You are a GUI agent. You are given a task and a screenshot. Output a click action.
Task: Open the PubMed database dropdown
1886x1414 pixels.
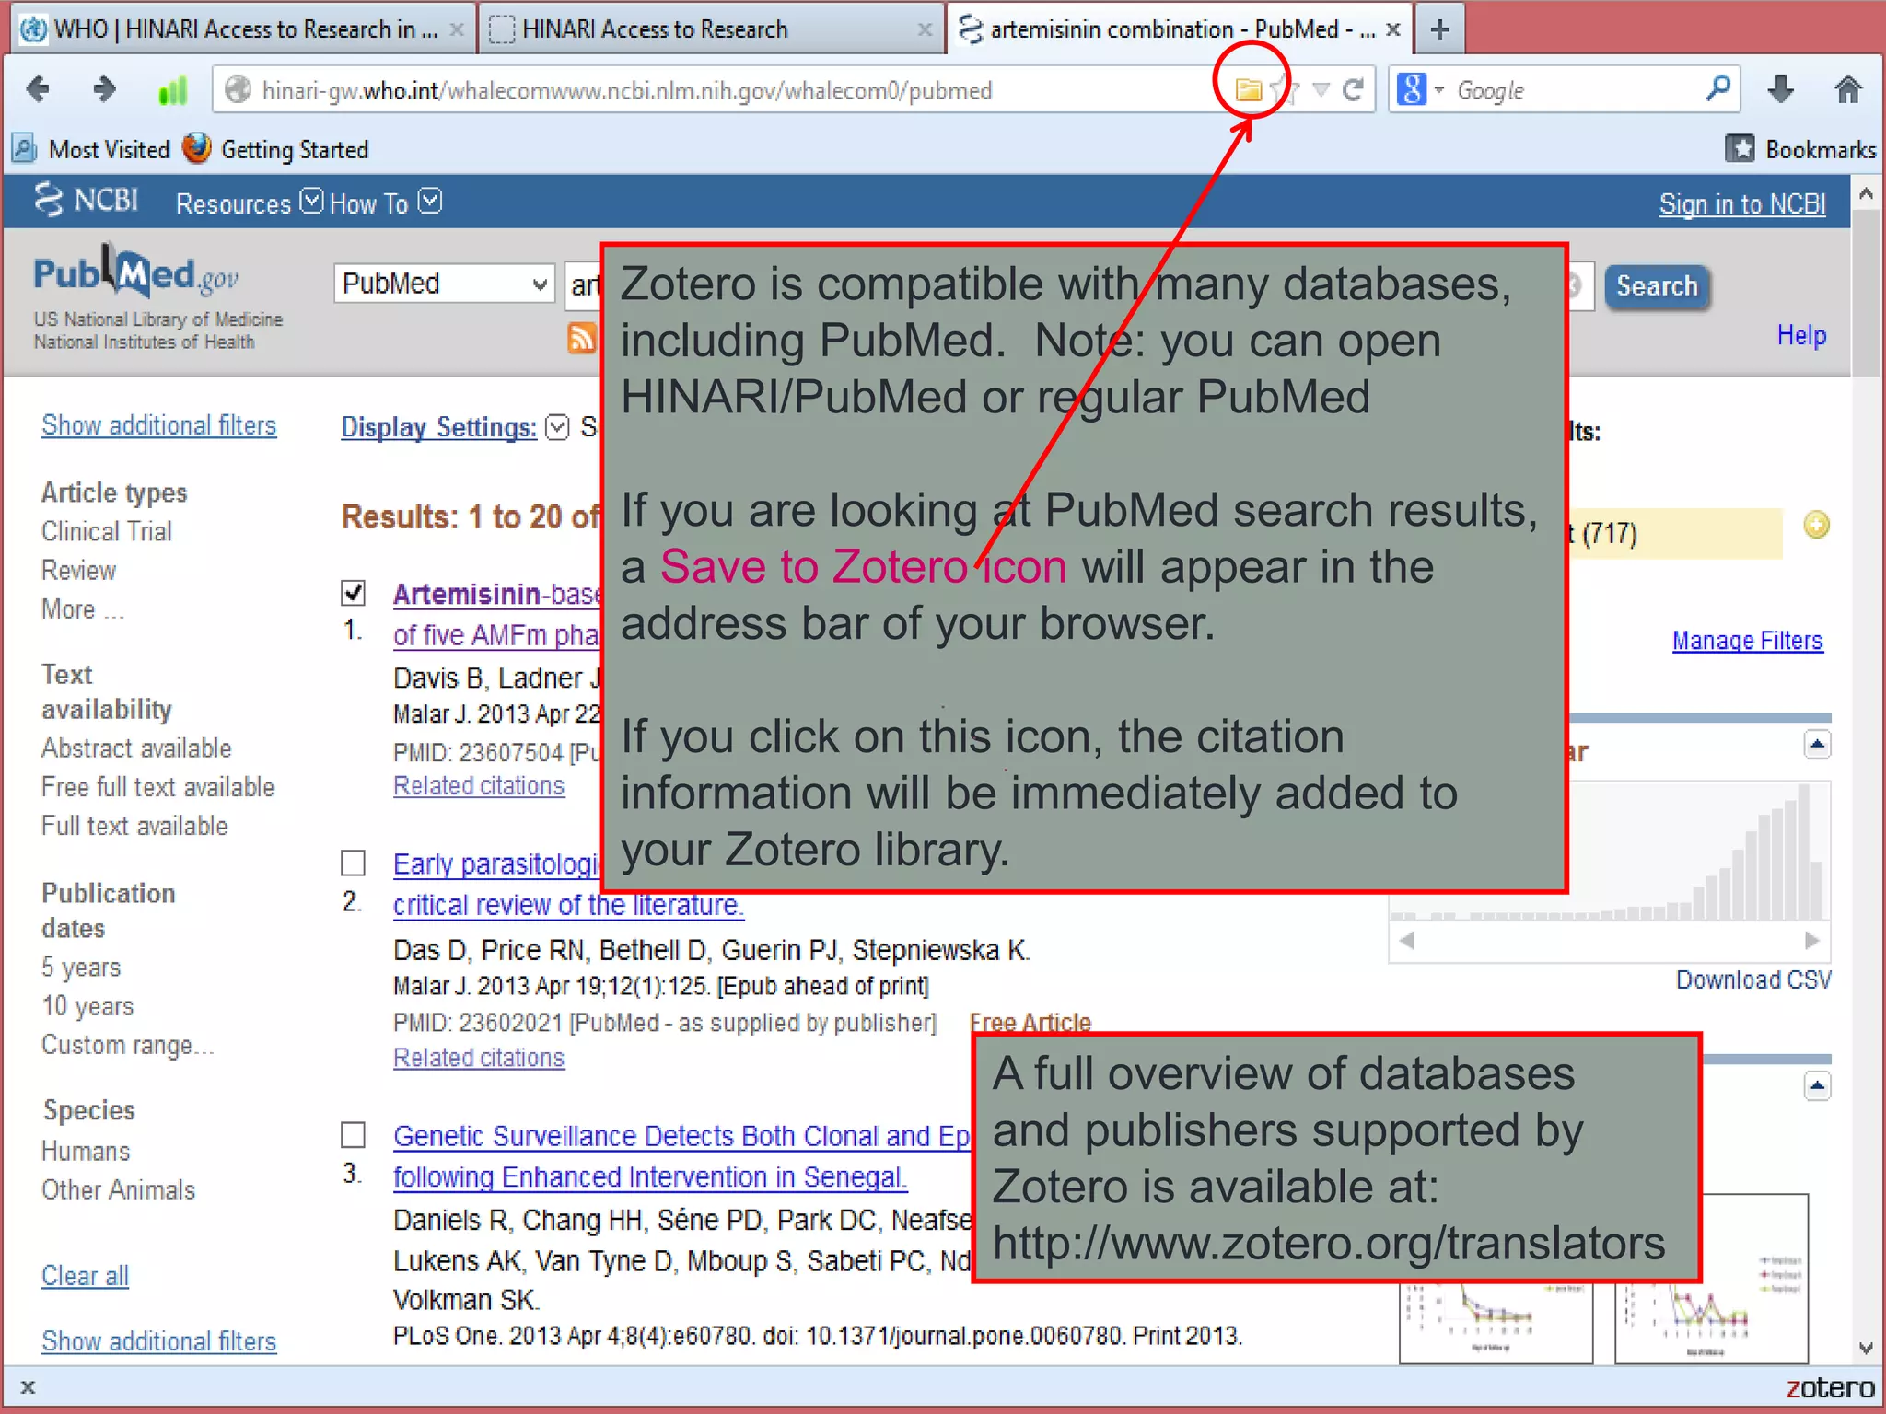(444, 284)
